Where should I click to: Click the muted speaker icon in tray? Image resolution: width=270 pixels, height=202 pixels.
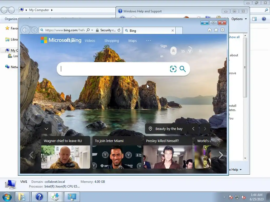[x=243, y=197]
